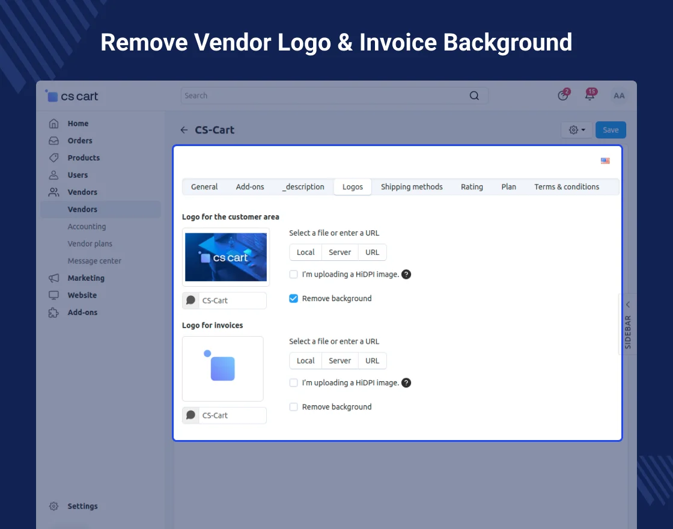673x529 pixels.
Task: Click HiDPI help icon for invoice logo
Action: 406,382
